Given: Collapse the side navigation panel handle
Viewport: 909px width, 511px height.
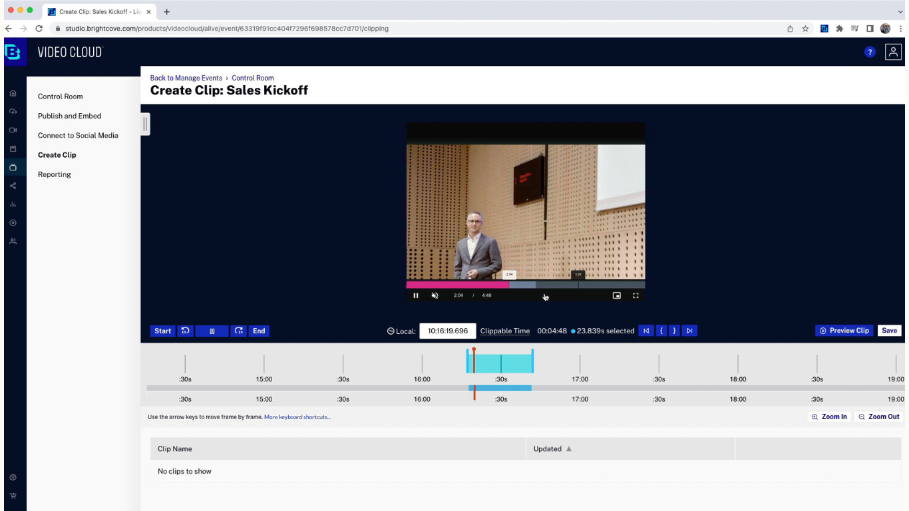Looking at the screenshot, I should (x=145, y=124).
